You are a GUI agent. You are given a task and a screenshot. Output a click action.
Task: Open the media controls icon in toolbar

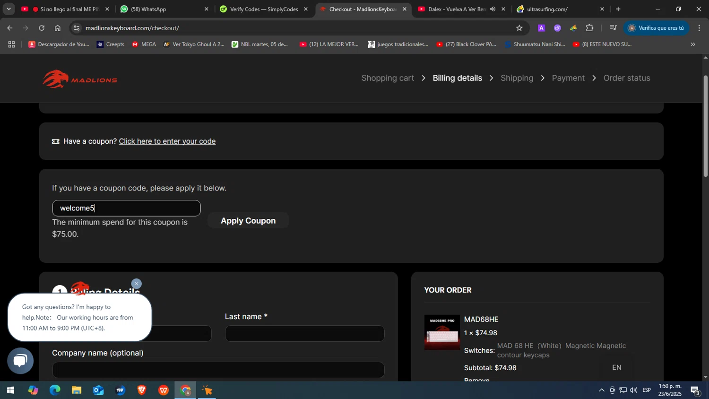(x=613, y=28)
